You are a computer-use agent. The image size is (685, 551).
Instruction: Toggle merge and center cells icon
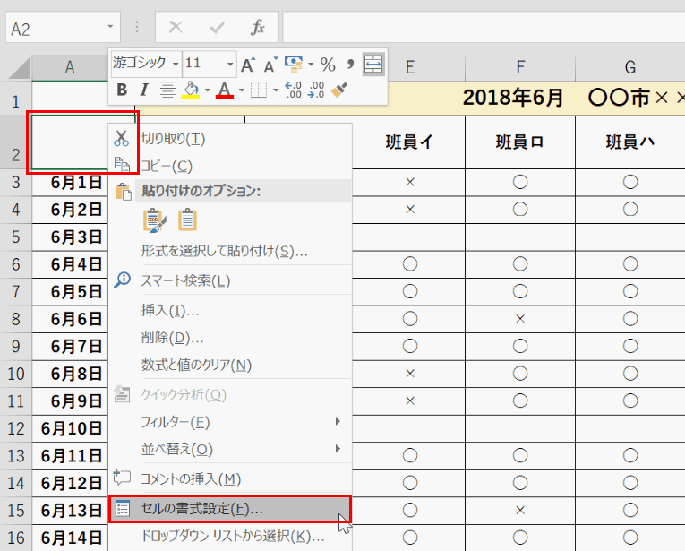point(373,65)
